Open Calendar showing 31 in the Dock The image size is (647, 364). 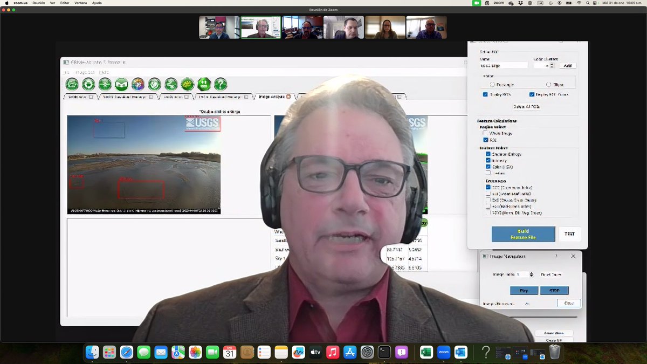[x=230, y=352]
